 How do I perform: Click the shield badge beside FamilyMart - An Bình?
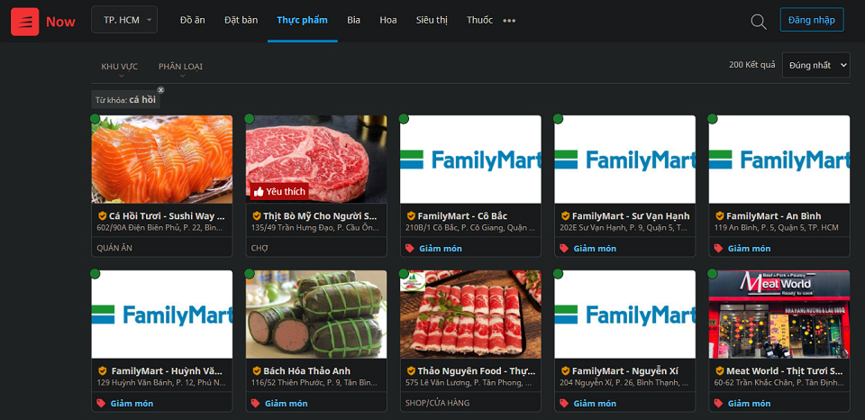tap(720, 215)
